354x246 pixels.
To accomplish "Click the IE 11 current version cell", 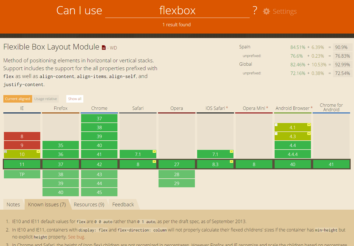I will click(22, 164).
